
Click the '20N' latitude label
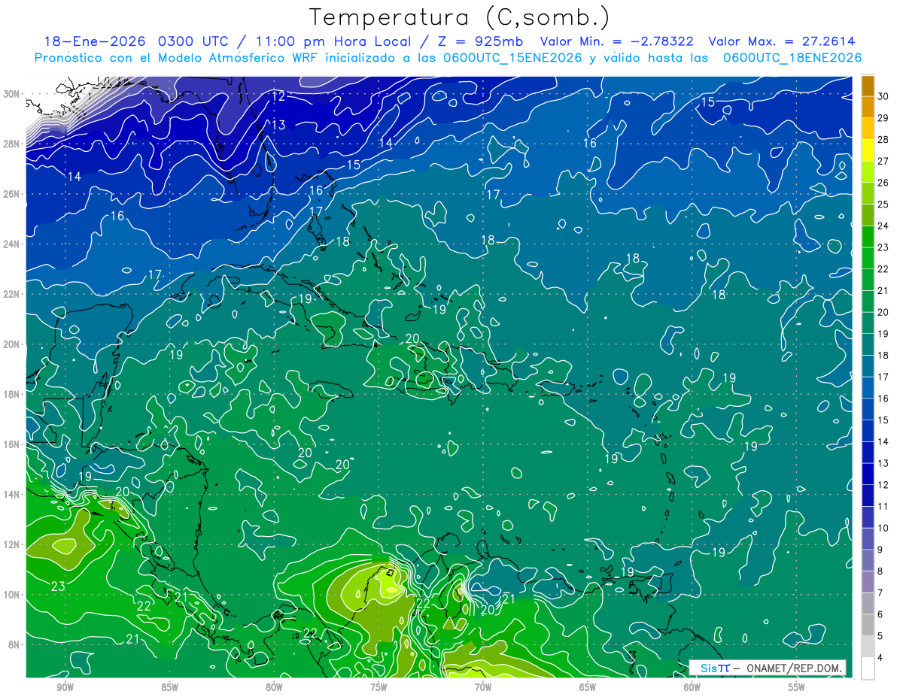[x=13, y=344]
